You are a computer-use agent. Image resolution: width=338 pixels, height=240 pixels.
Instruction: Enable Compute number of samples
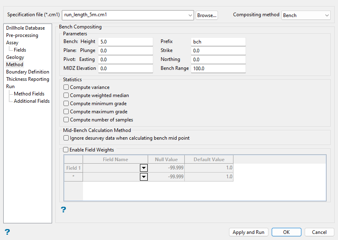coord(66,120)
